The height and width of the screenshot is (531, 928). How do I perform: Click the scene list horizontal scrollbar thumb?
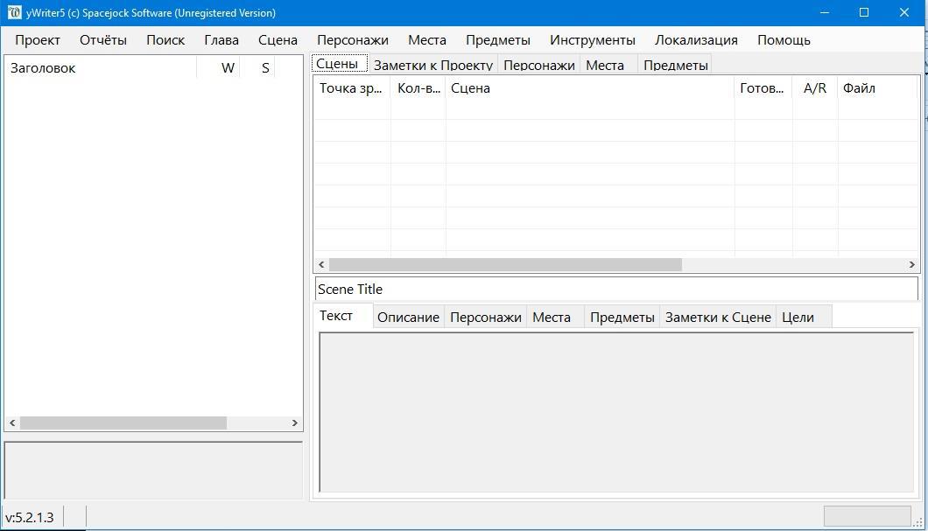(505, 264)
